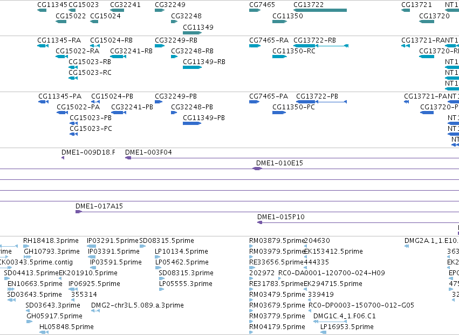This screenshot has height=335, width=459.
Task: Click the CG7465 gene label
Action: [262, 5]
